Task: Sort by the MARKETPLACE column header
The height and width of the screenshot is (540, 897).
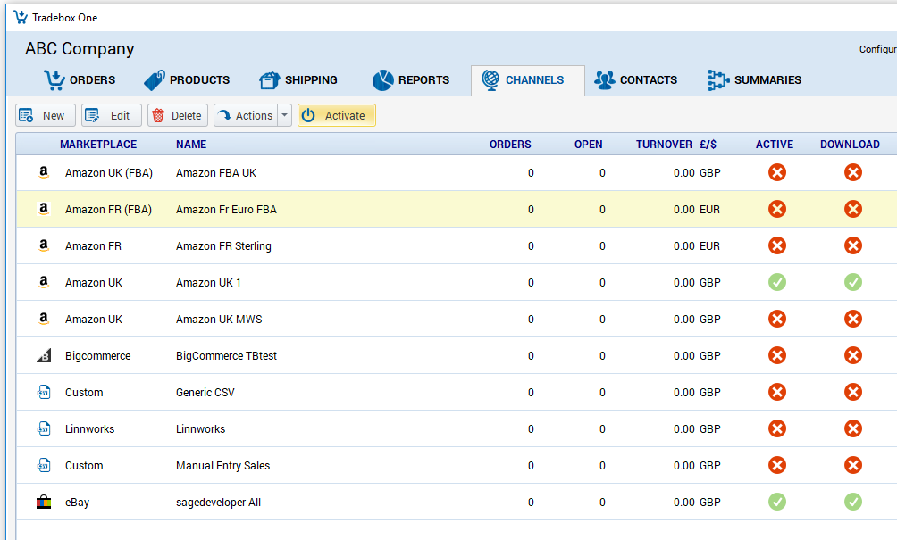Action: tap(98, 145)
